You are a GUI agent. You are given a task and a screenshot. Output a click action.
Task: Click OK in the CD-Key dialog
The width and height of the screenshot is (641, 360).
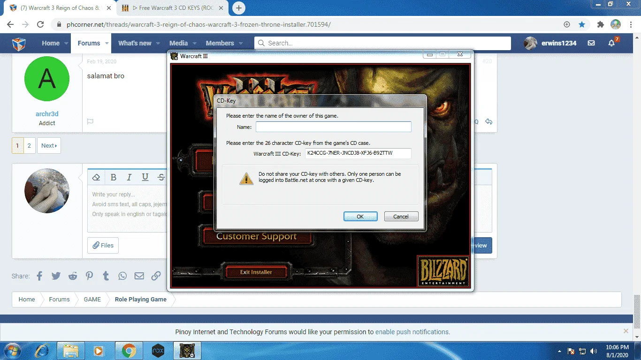click(360, 217)
